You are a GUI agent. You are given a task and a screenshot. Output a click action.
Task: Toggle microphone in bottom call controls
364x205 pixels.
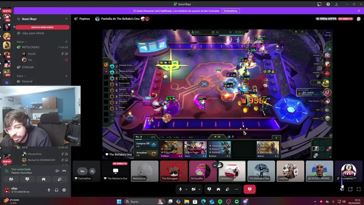point(180,189)
